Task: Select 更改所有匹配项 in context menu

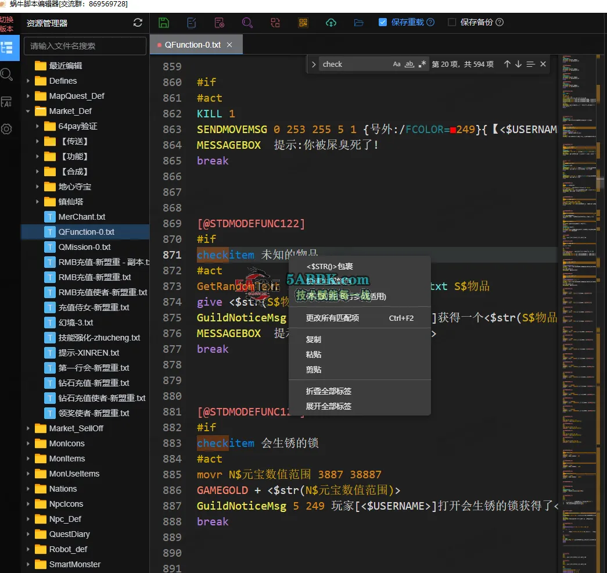Action: tap(360, 318)
